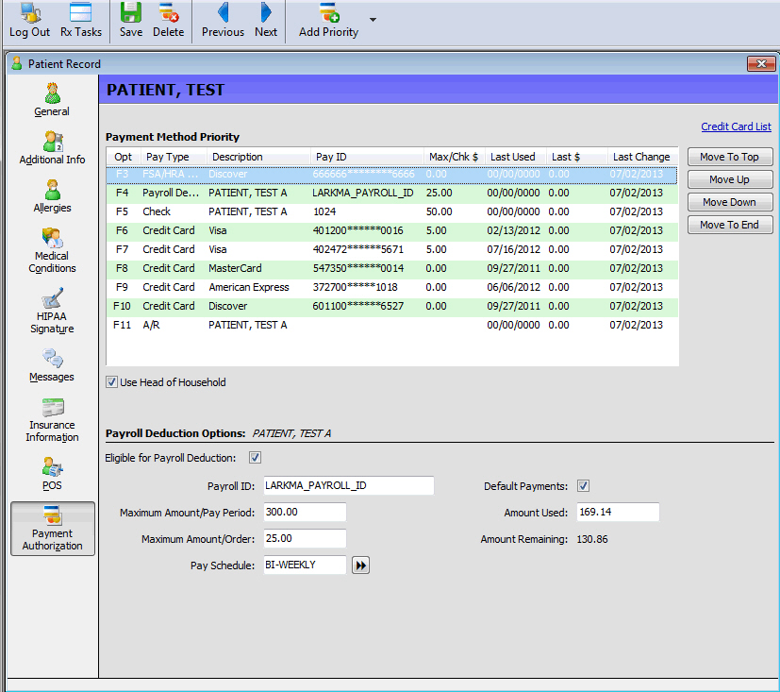Select the F8 MasterCard payment row
This screenshot has height=692, width=780.
(x=391, y=268)
